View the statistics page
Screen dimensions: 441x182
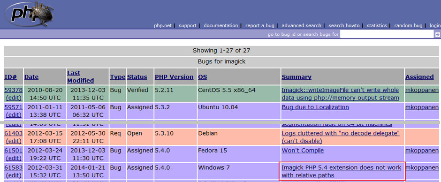click(377, 26)
